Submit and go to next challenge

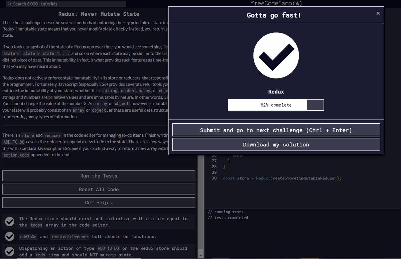tap(276, 130)
